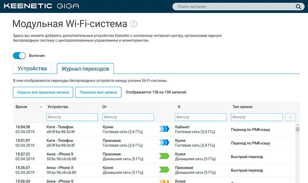Click Скрыть все прошлые записи button
Image resolution: width=308 pixels, height=183 pixels.
[43, 92]
